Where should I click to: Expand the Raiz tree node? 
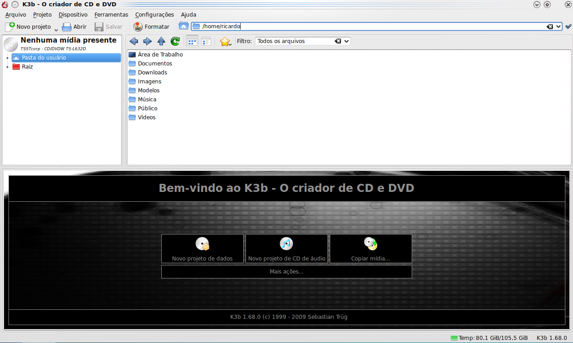(x=7, y=67)
